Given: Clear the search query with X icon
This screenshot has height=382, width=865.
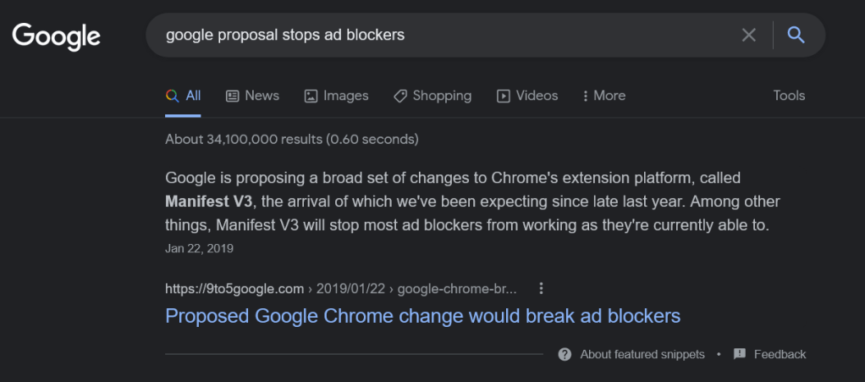Looking at the screenshot, I should coord(748,35).
